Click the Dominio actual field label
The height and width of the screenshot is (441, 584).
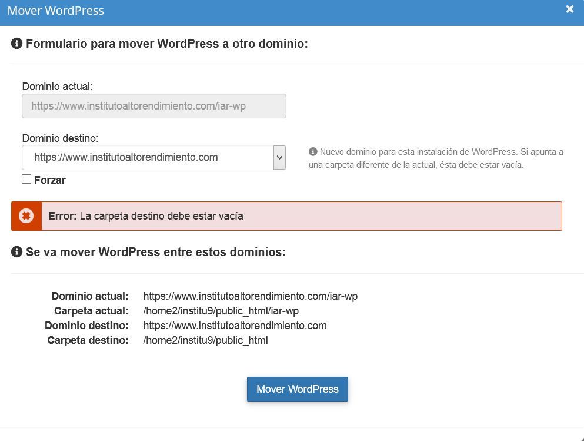(58, 87)
